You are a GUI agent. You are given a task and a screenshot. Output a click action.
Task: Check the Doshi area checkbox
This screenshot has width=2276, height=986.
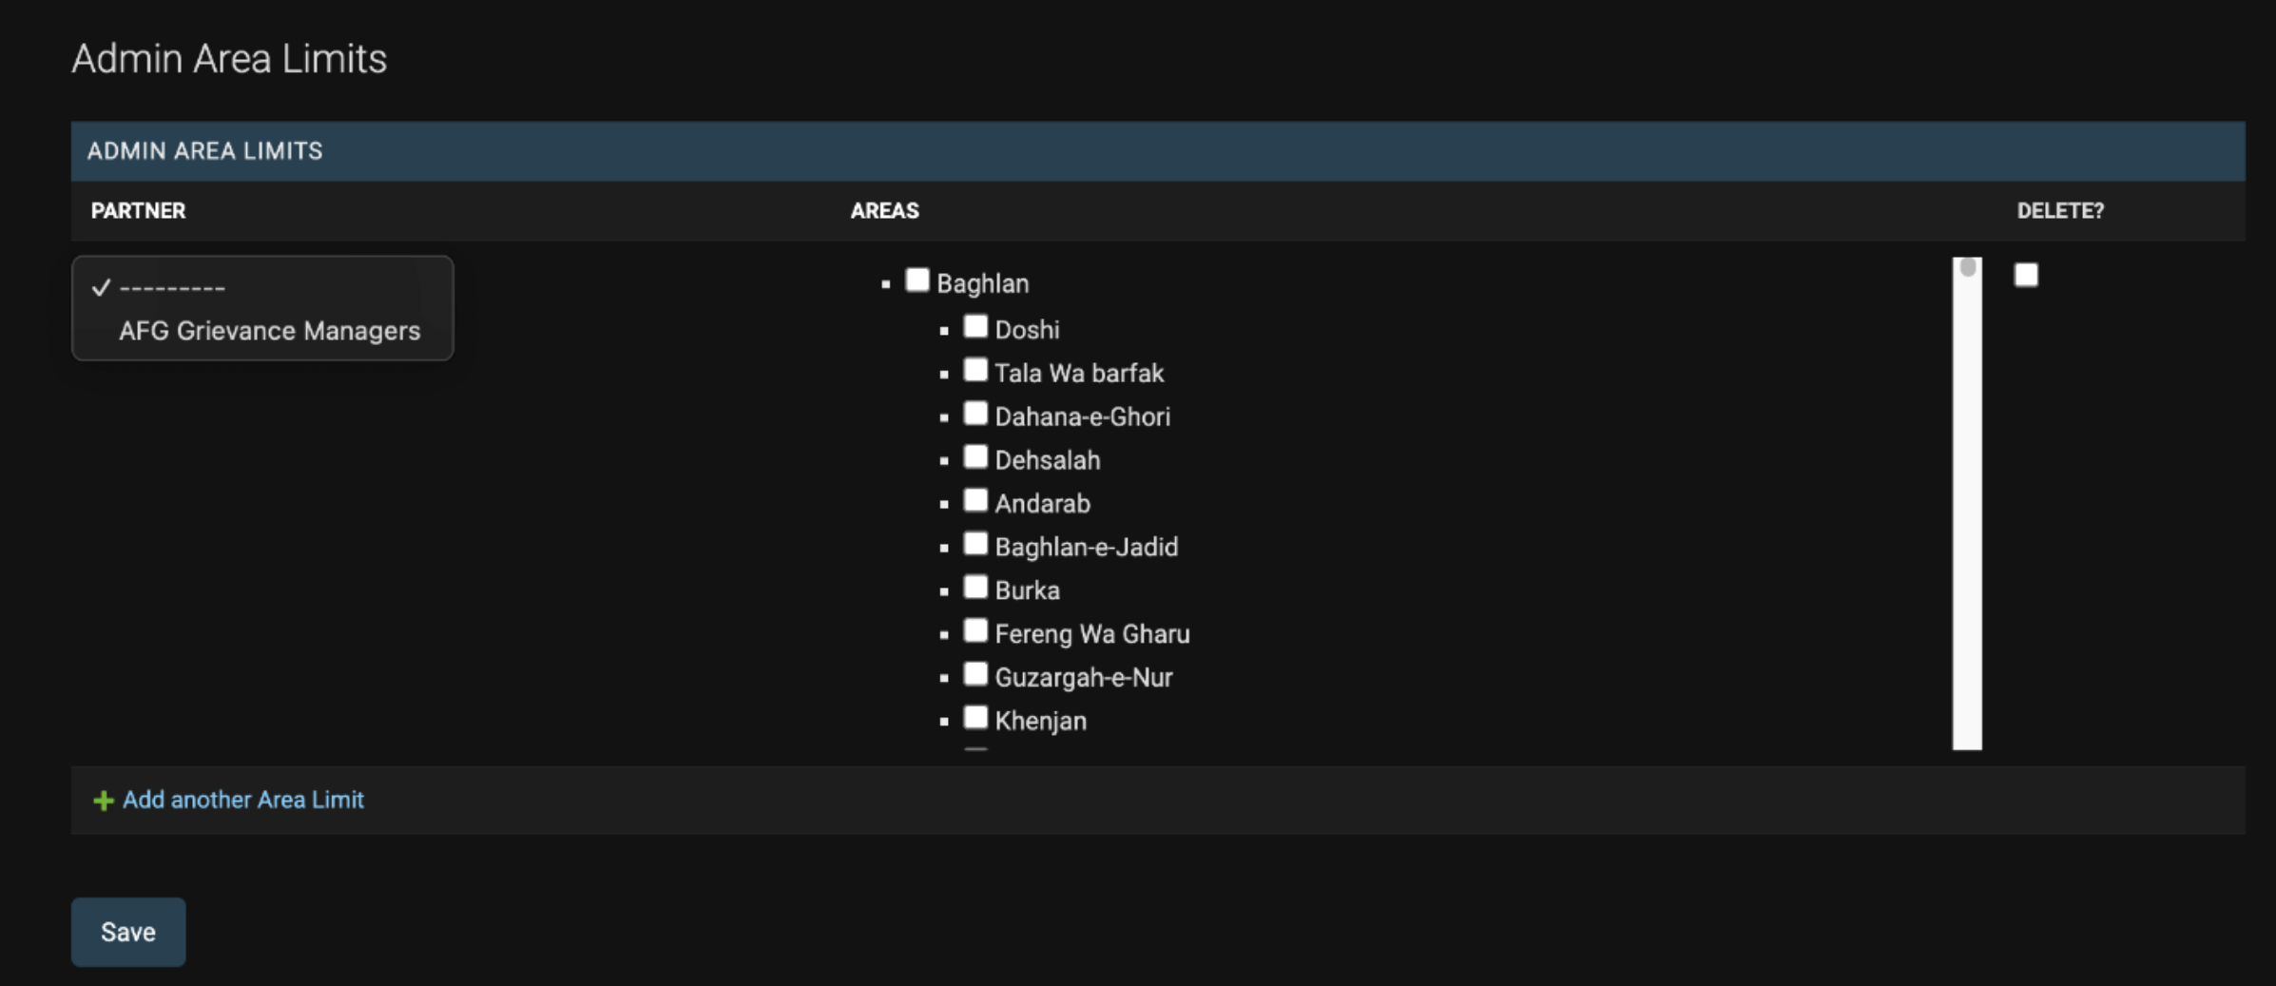(x=975, y=326)
